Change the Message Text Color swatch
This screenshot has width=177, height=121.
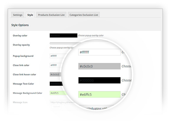pos(56,84)
